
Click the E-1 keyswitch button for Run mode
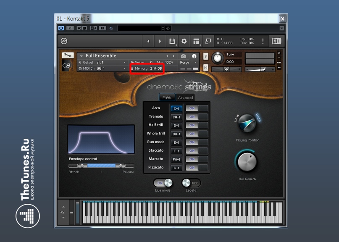176,142
